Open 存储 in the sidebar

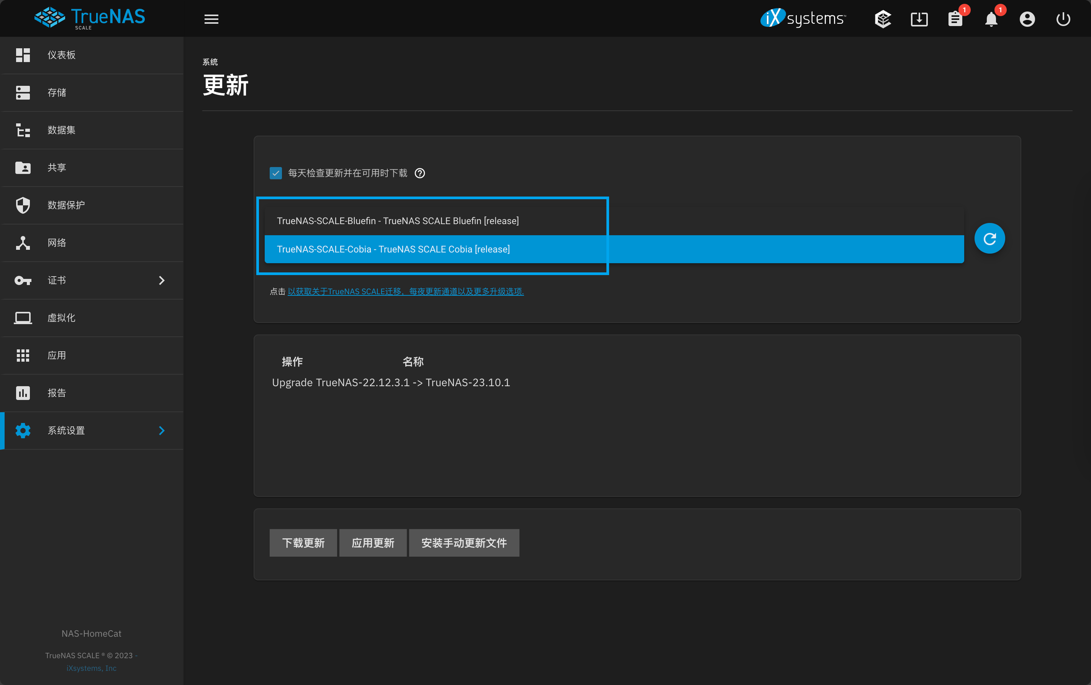[57, 92]
